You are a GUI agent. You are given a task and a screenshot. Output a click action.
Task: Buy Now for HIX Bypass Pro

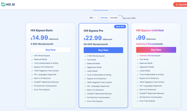pyautogui.click(x=103, y=50)
